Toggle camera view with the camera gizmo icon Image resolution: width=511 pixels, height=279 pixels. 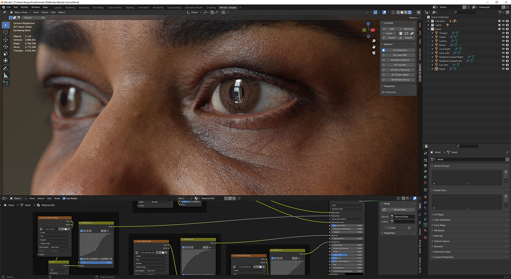[374, 53]
